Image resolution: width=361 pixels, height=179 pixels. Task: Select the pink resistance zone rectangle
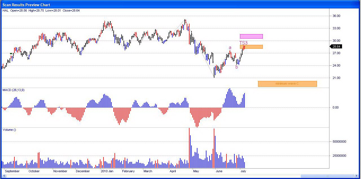251,36
